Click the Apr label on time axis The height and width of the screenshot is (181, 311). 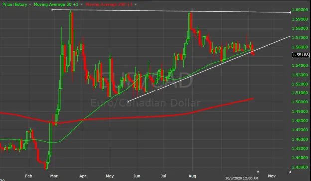tap(83, 176)
